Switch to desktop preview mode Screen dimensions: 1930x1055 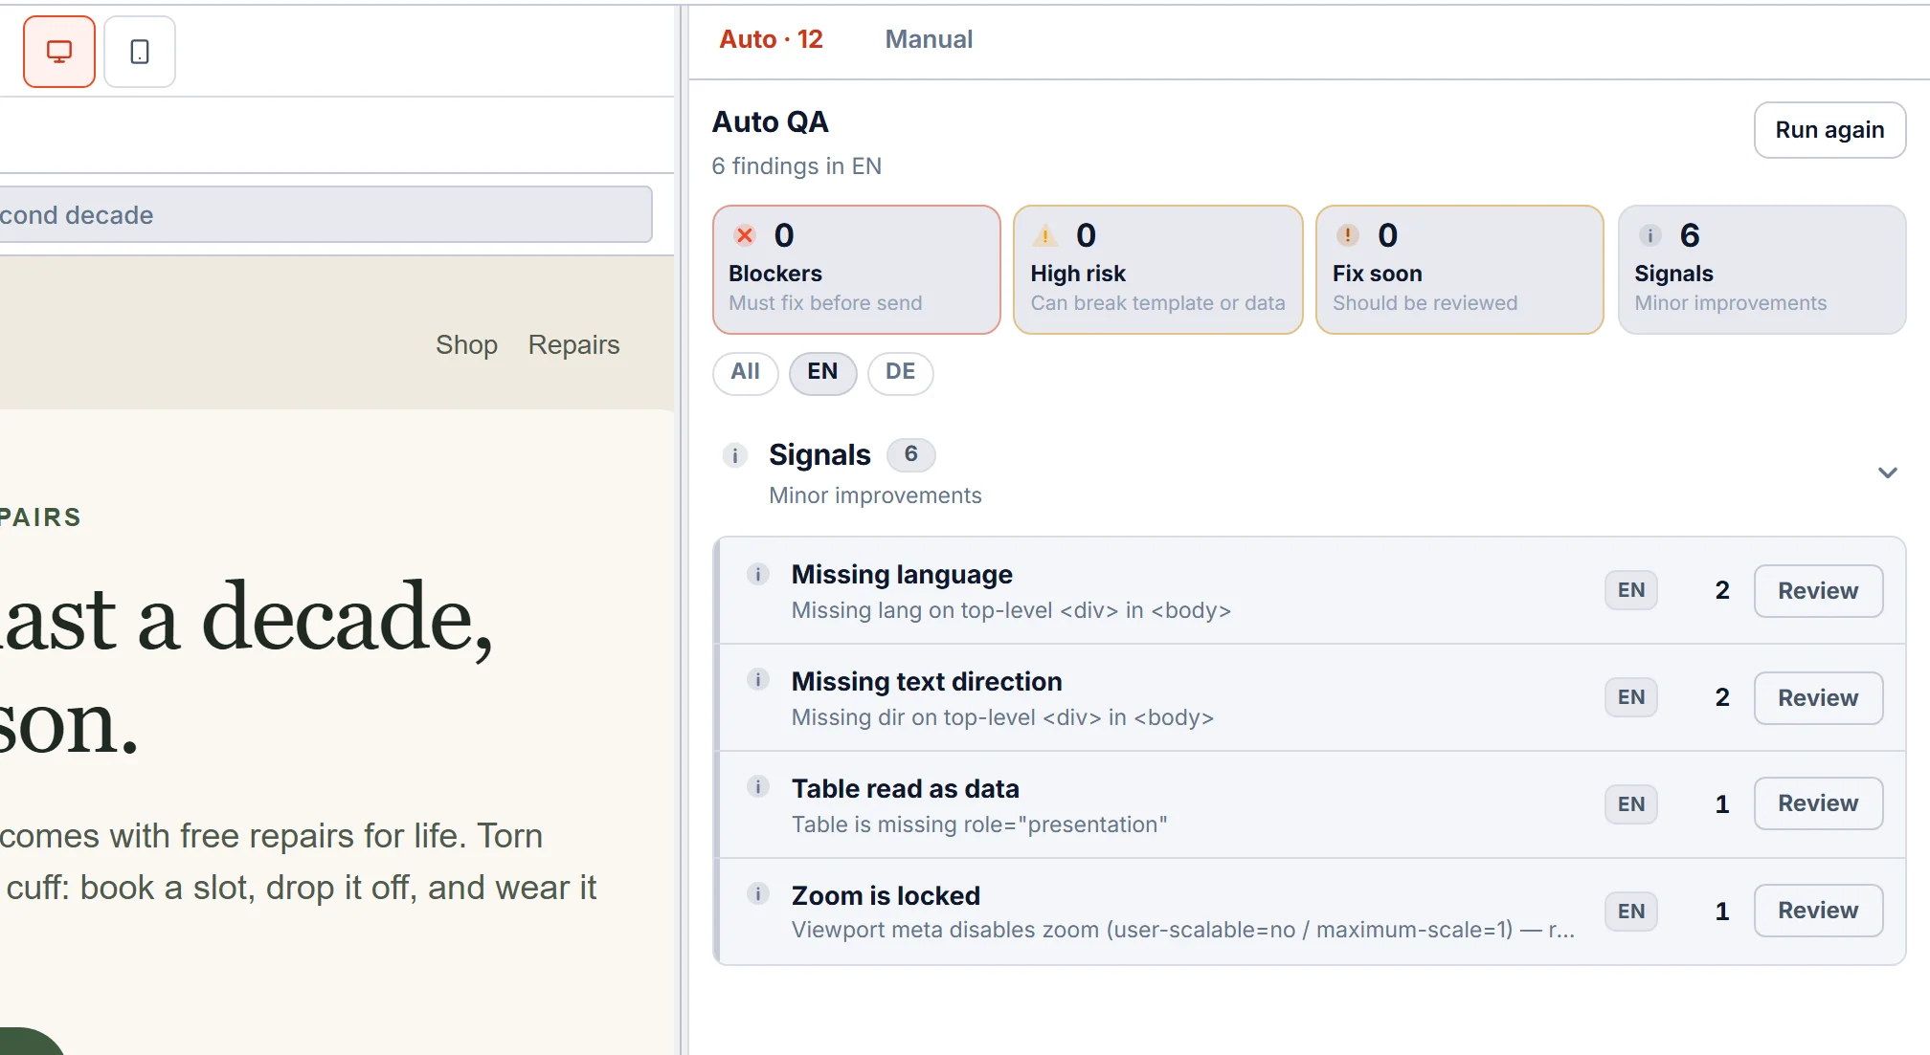59,52
